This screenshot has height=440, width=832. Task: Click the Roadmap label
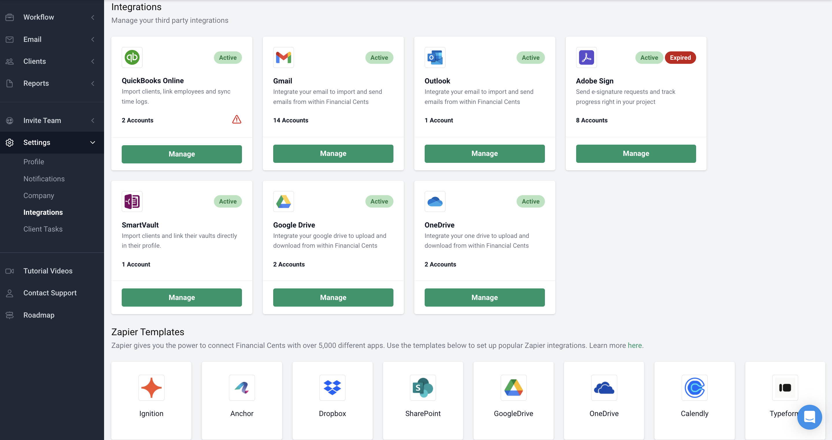click(x=39, y=315)
